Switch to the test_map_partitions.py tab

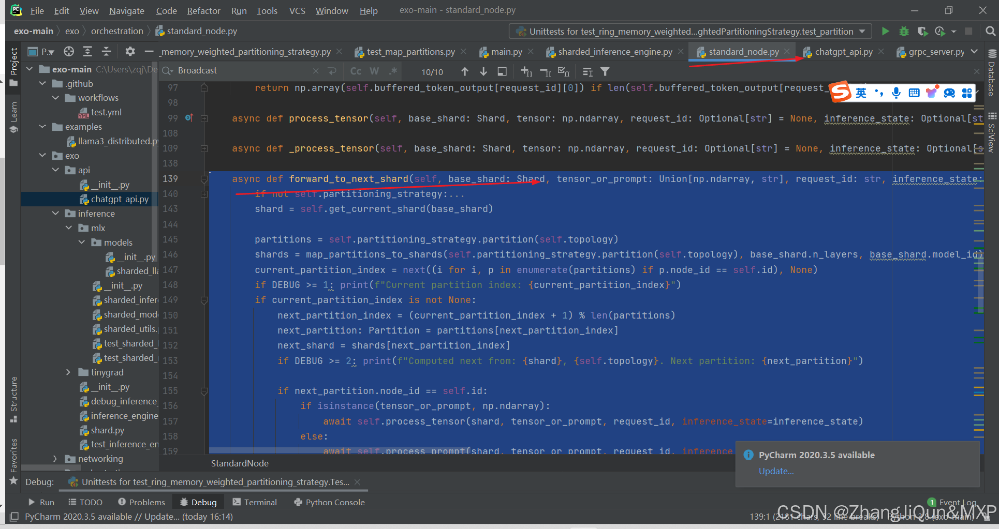tap(410, 52)
